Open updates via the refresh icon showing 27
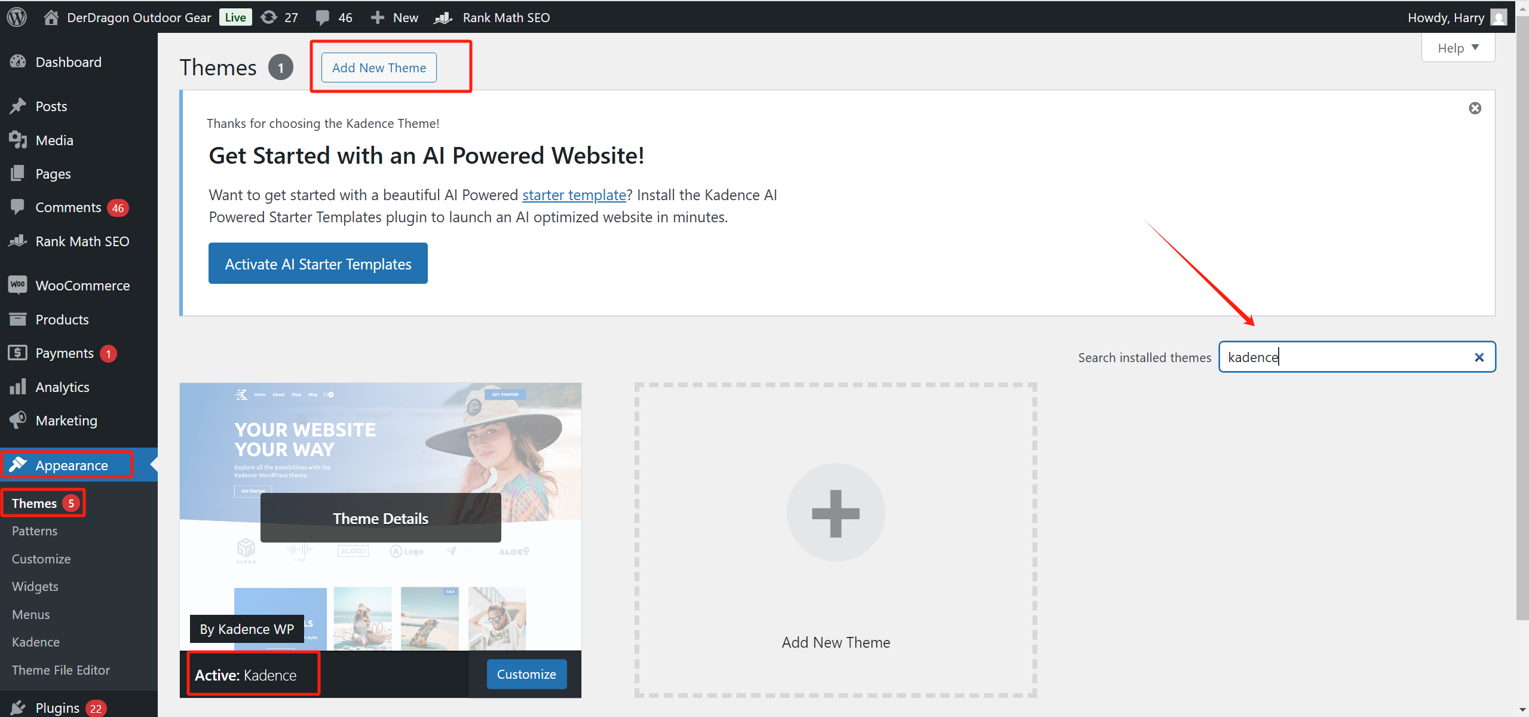Viewport: 1529px width, 717px height. coord(270,17)
